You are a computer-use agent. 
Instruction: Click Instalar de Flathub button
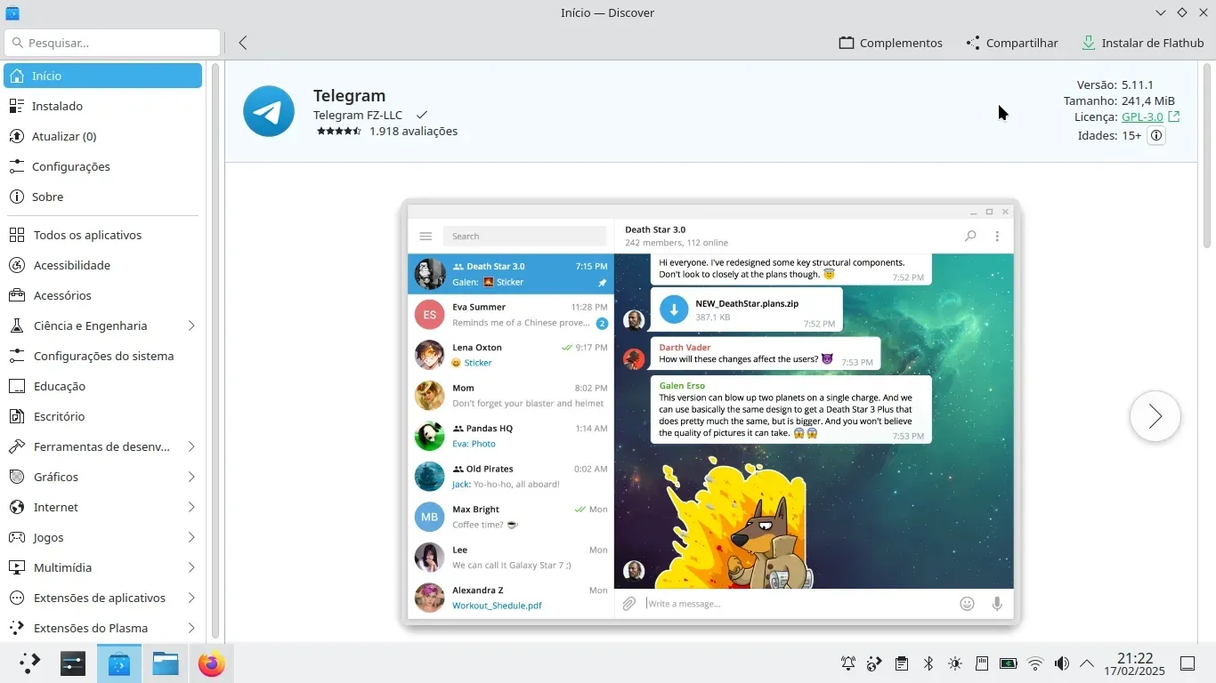(x=1142, y=43)
